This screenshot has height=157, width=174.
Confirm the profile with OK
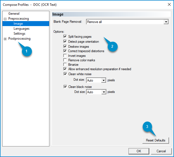(139, 151)
